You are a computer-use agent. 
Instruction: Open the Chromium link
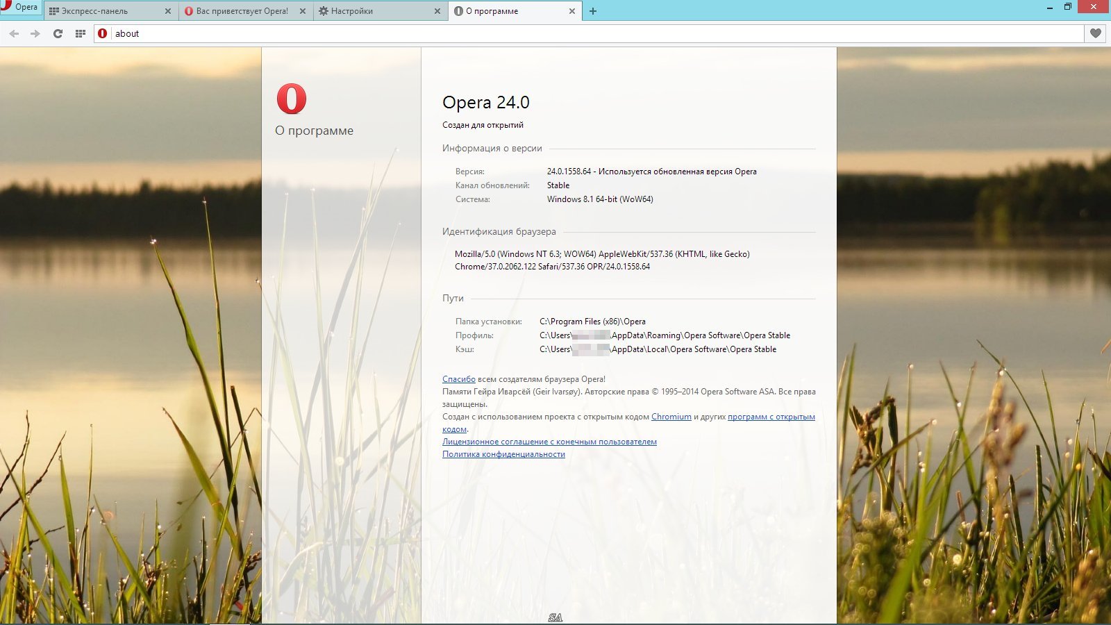point(671,417)
